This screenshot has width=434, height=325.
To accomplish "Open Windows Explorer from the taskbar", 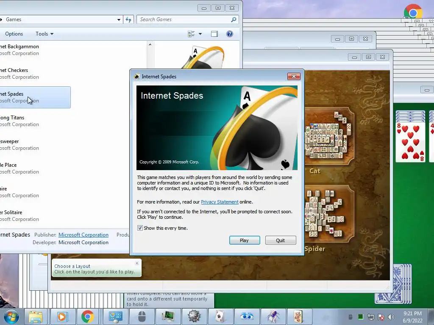I will coord(36,317).
